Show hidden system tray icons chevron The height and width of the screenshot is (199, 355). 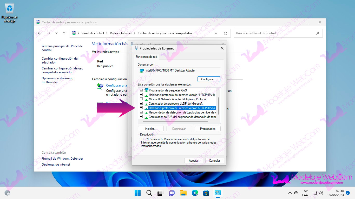pos(290,193)
